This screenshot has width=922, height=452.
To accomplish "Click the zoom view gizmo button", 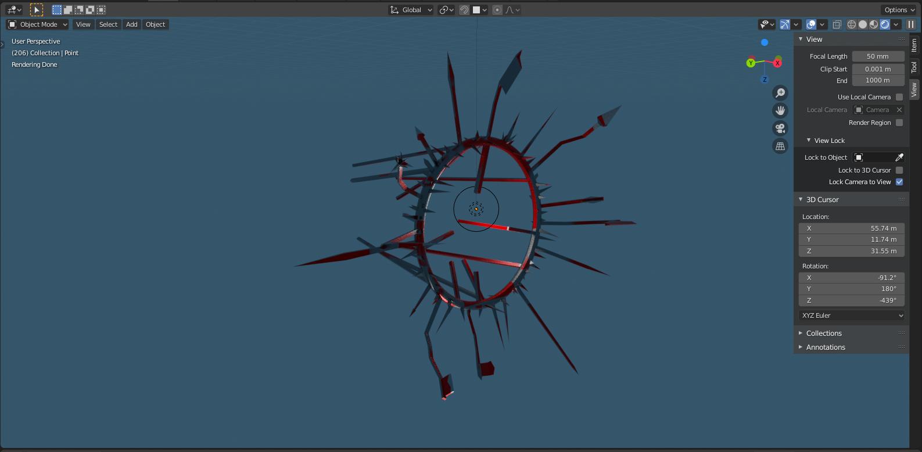I will coord(780,93).
